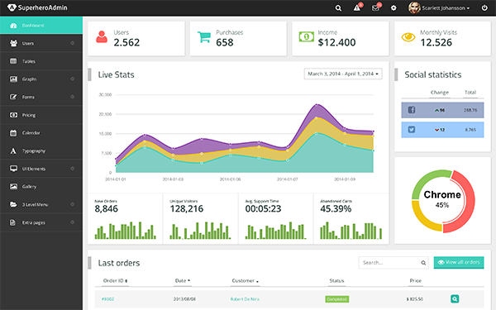Open the alerts warning triangle icon
This screenshot has width=496, height=310.
tap(357, 8)
